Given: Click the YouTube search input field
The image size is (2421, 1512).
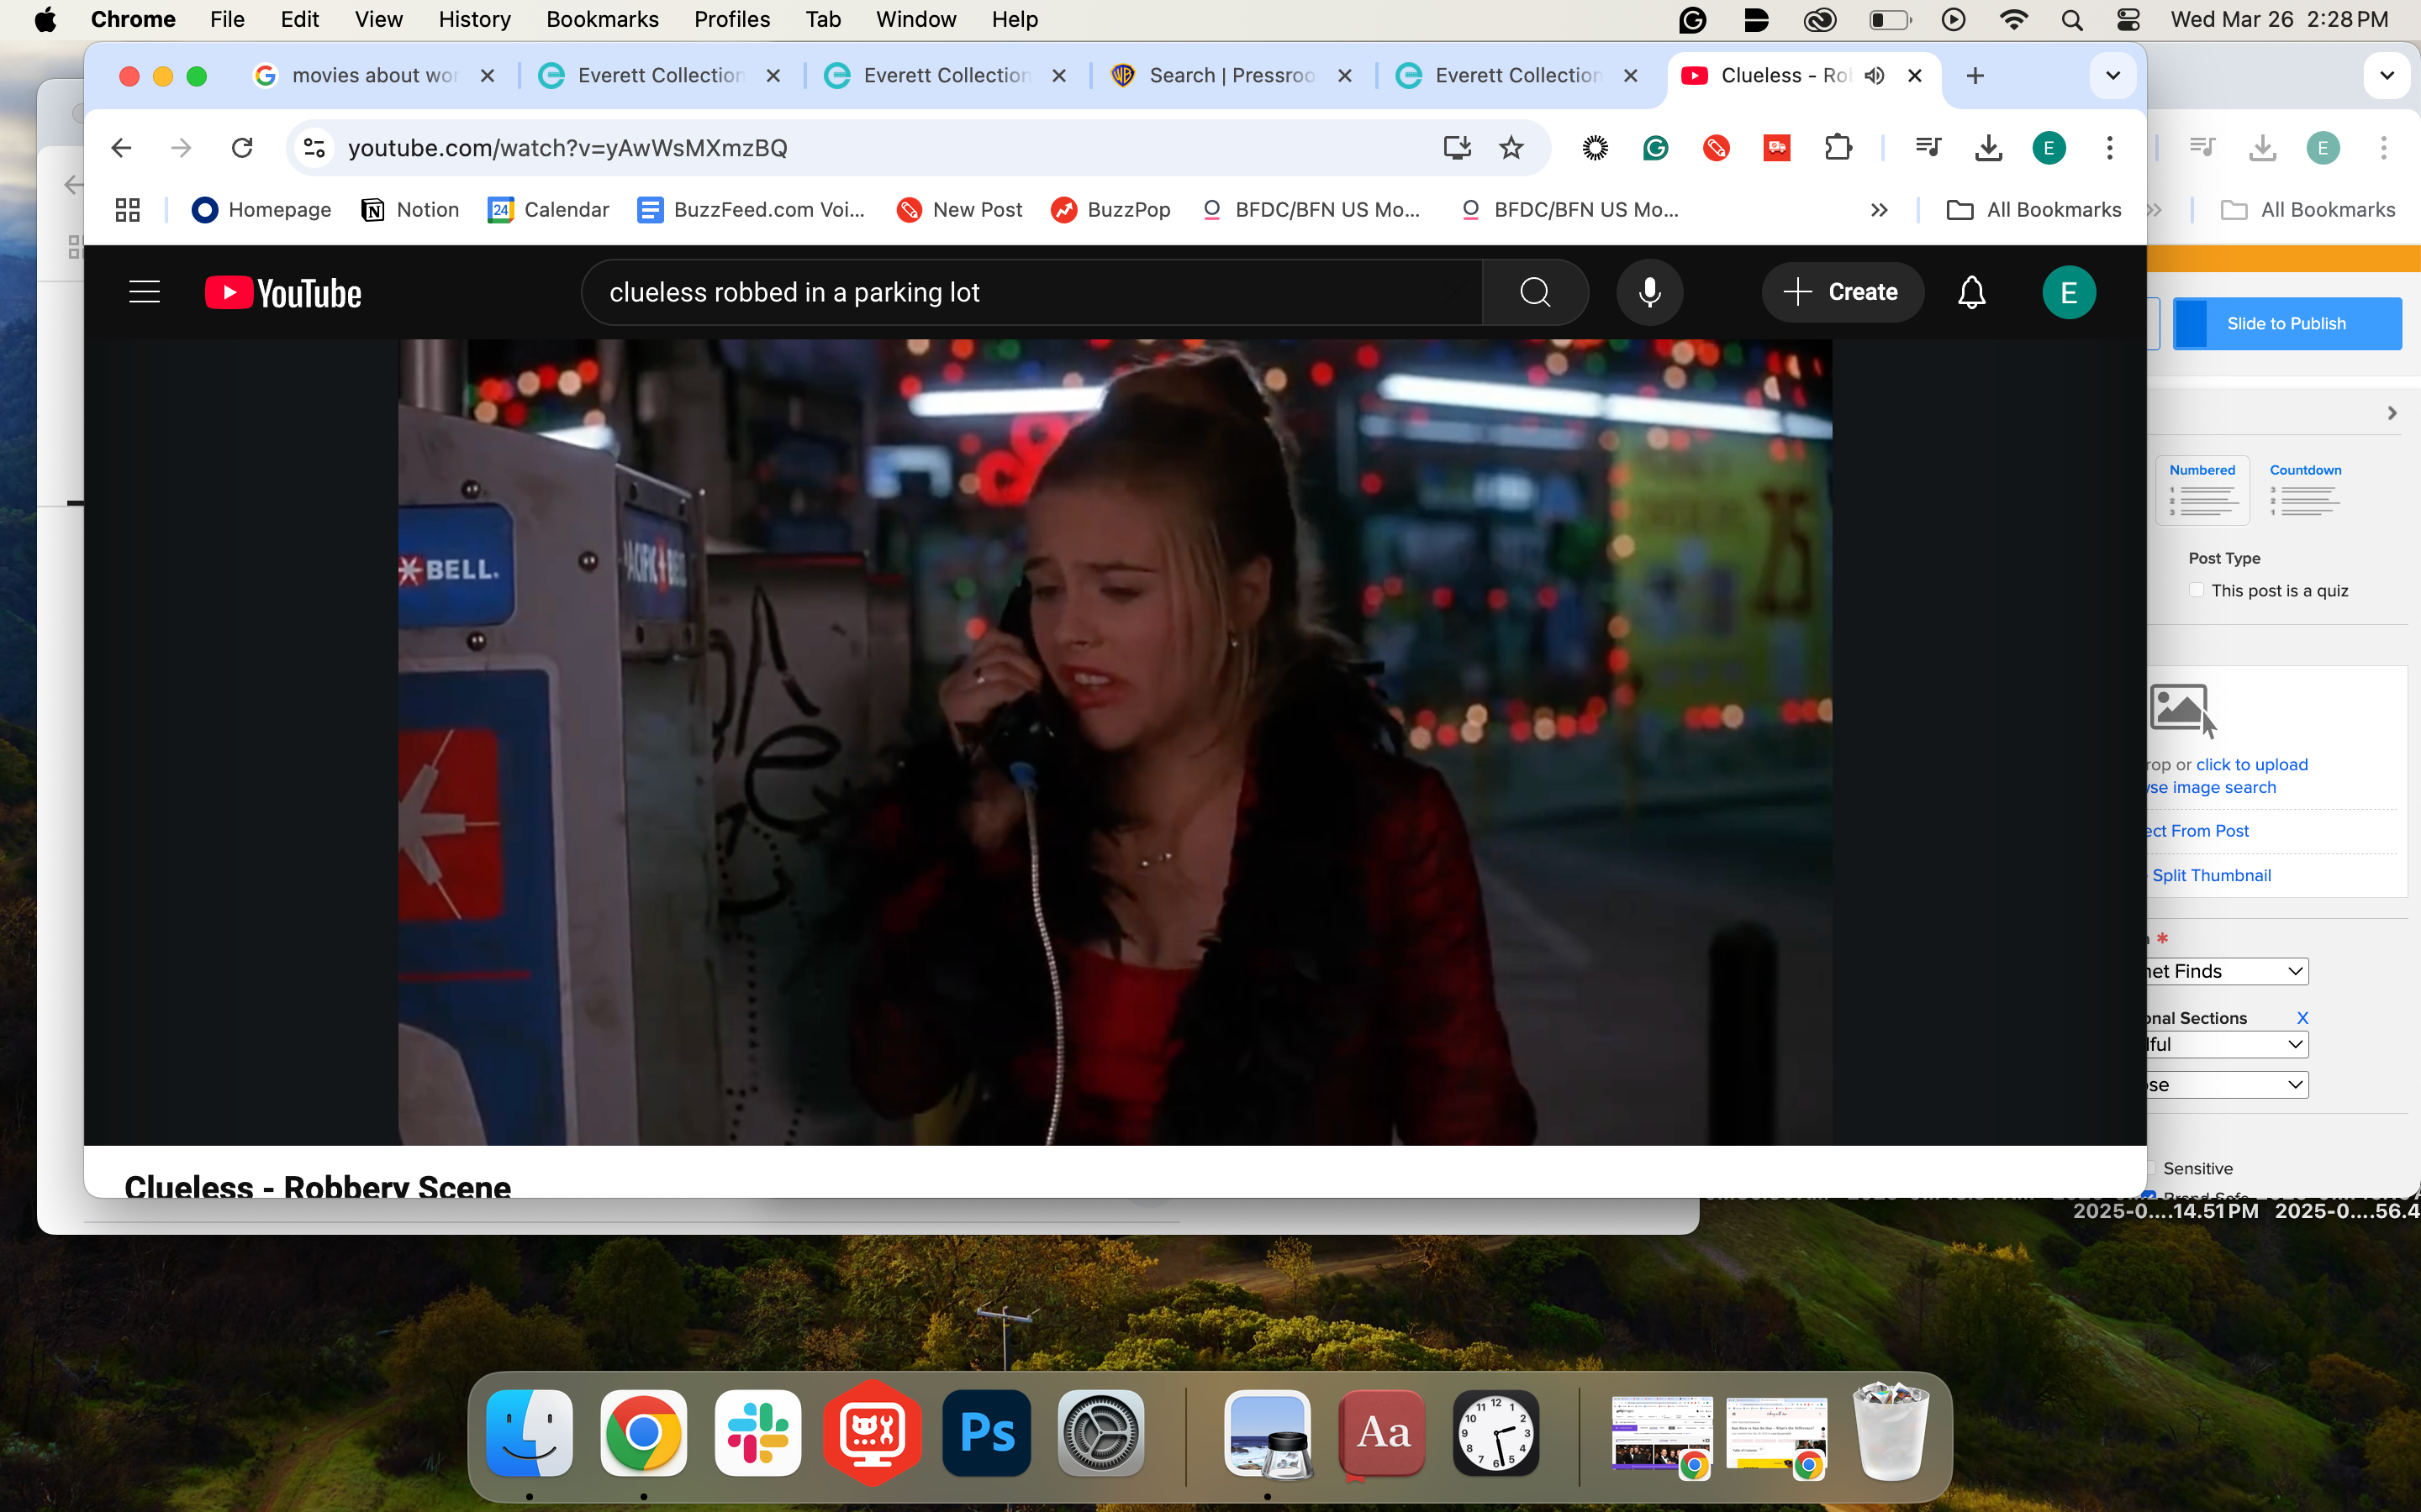Looking at the screenshot, I should [1031, 292].
